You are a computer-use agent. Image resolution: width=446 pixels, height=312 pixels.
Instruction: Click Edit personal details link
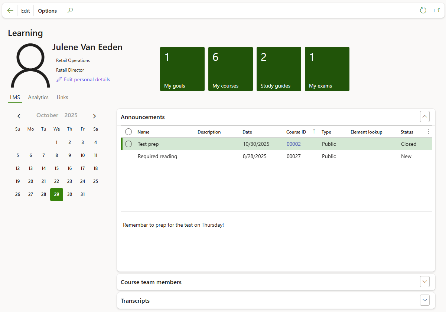[87, 79]
